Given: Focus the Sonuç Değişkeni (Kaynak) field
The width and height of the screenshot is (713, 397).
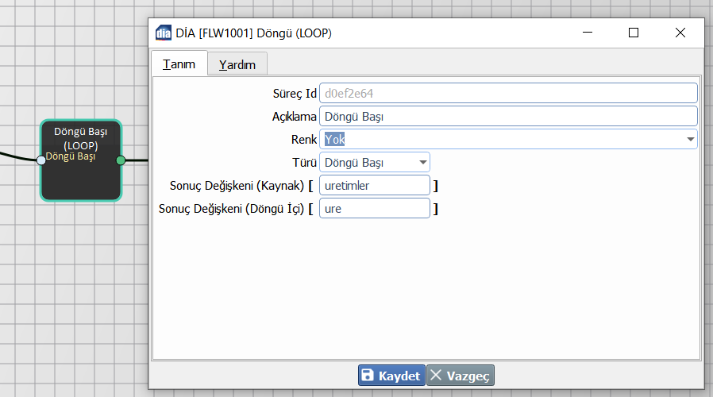Looking at the screenshot, I should 374,186.
